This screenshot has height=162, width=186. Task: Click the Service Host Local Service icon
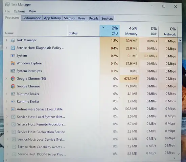click(x=14, y=139)
